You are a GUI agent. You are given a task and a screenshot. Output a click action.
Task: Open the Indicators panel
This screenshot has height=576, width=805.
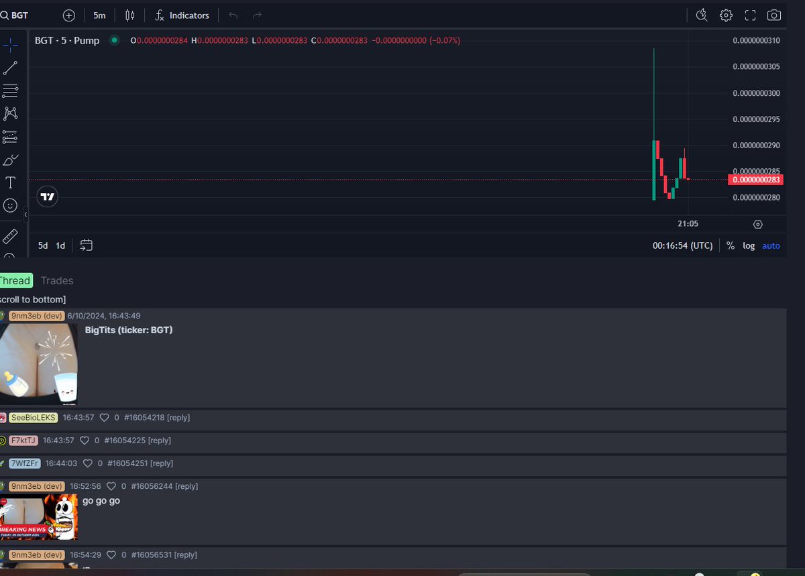pos(182,15)
